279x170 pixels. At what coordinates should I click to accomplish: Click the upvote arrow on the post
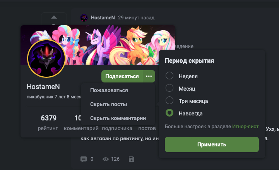[54, 17]
